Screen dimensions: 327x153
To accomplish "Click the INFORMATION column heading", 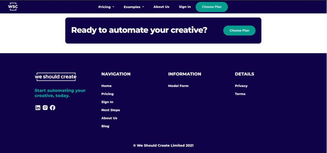I will [x=184, y=74].
